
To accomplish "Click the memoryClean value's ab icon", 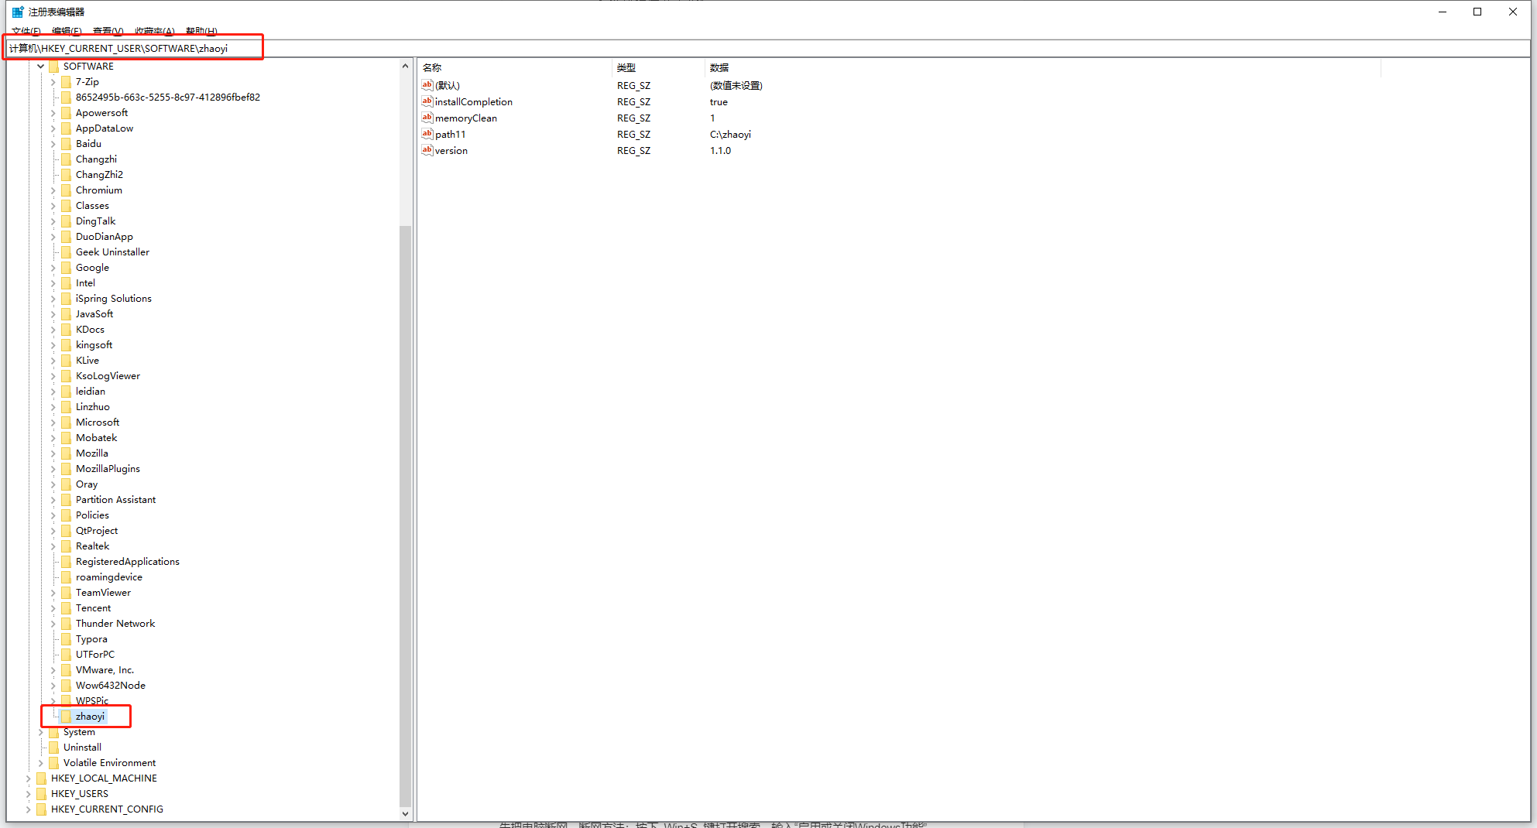I will click(427, 118).
